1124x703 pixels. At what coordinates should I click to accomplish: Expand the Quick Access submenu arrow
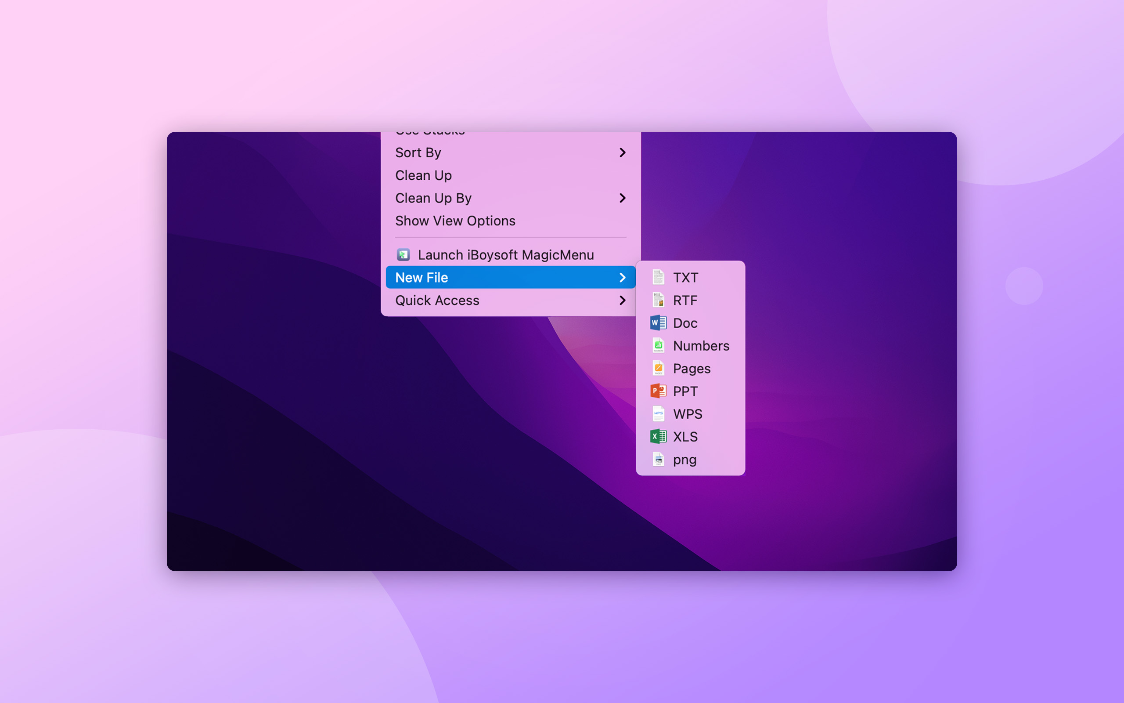tap(623, 301)
